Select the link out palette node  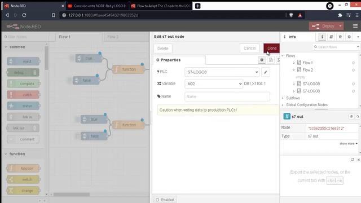coord(23,128)
